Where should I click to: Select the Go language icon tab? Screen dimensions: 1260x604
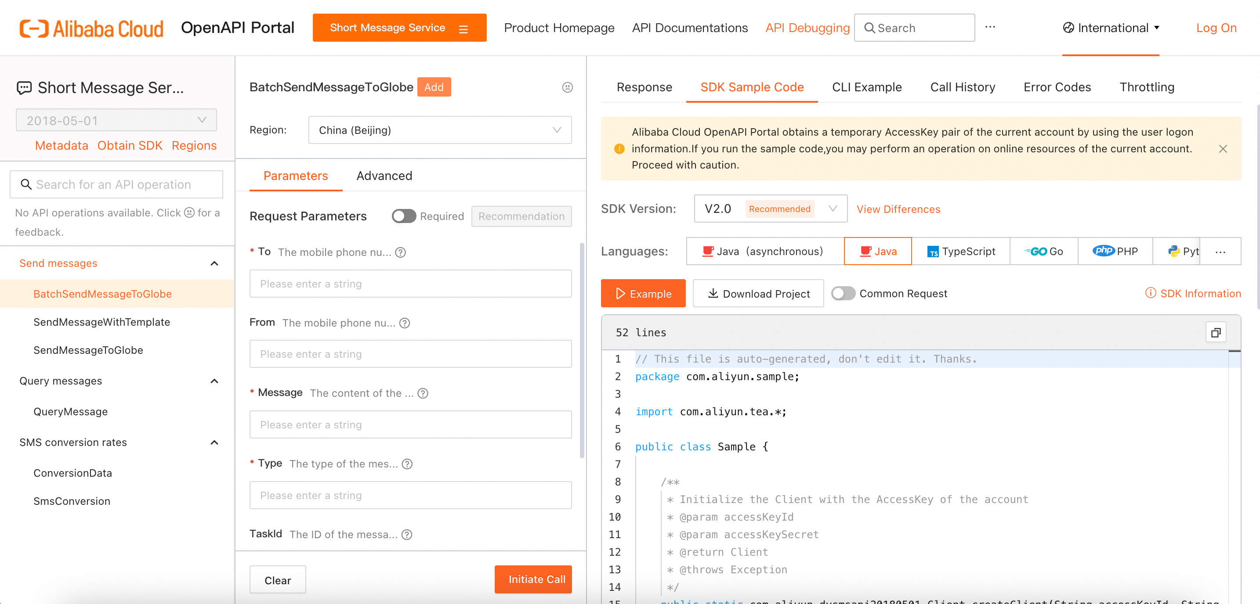click(x=1043, y=251)
